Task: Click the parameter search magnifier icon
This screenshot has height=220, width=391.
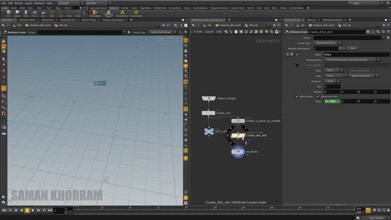Action: (378, 32)
